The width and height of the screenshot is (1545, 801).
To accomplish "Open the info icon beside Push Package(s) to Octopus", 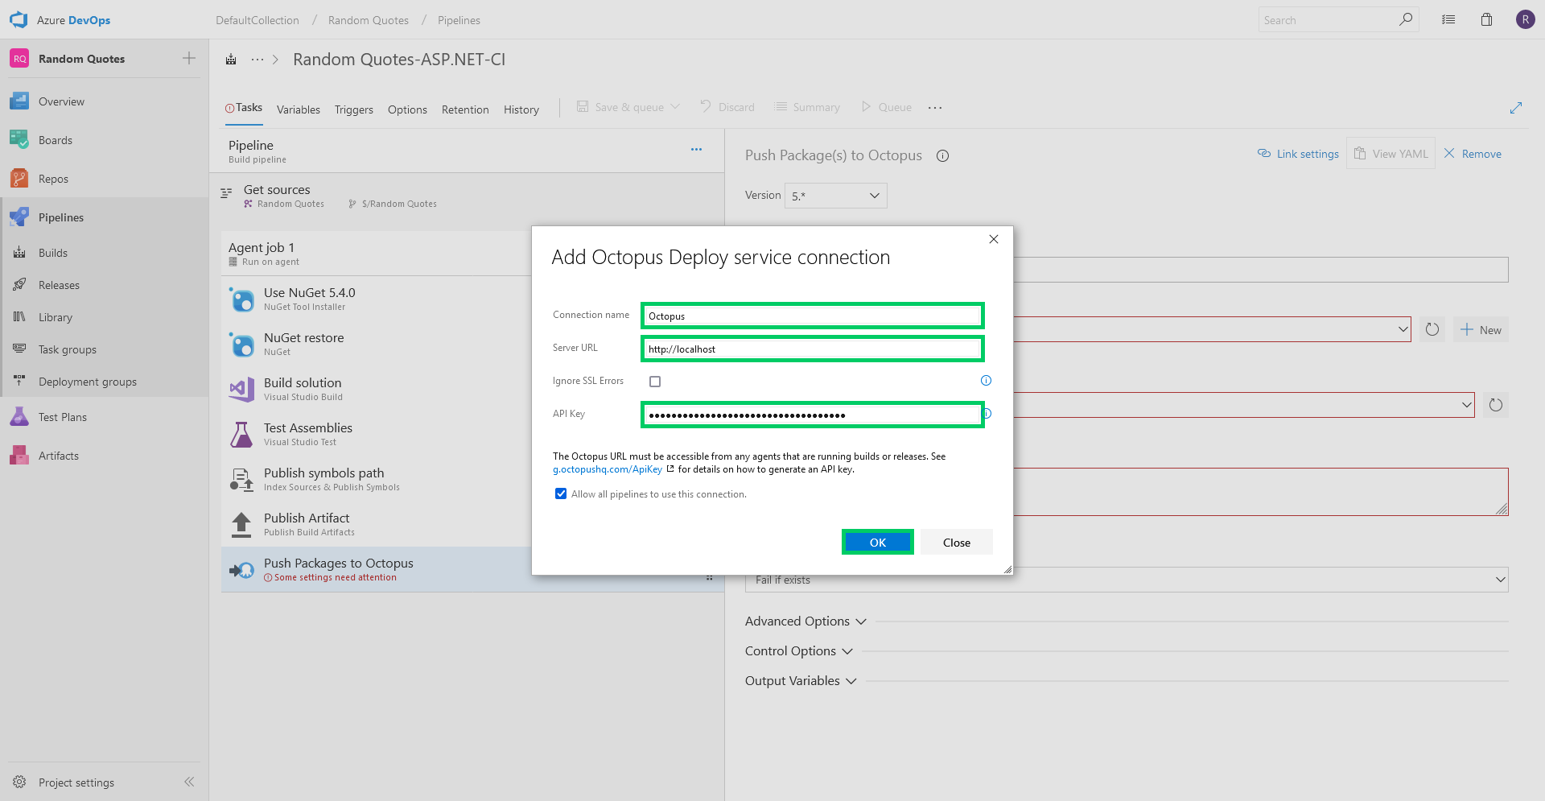I will [x=942, y=156].
